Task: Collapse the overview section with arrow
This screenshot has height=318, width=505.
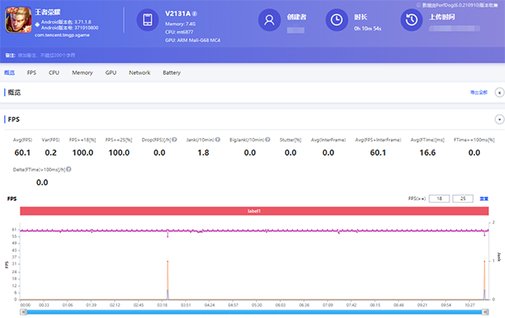Action: [499, 93]
